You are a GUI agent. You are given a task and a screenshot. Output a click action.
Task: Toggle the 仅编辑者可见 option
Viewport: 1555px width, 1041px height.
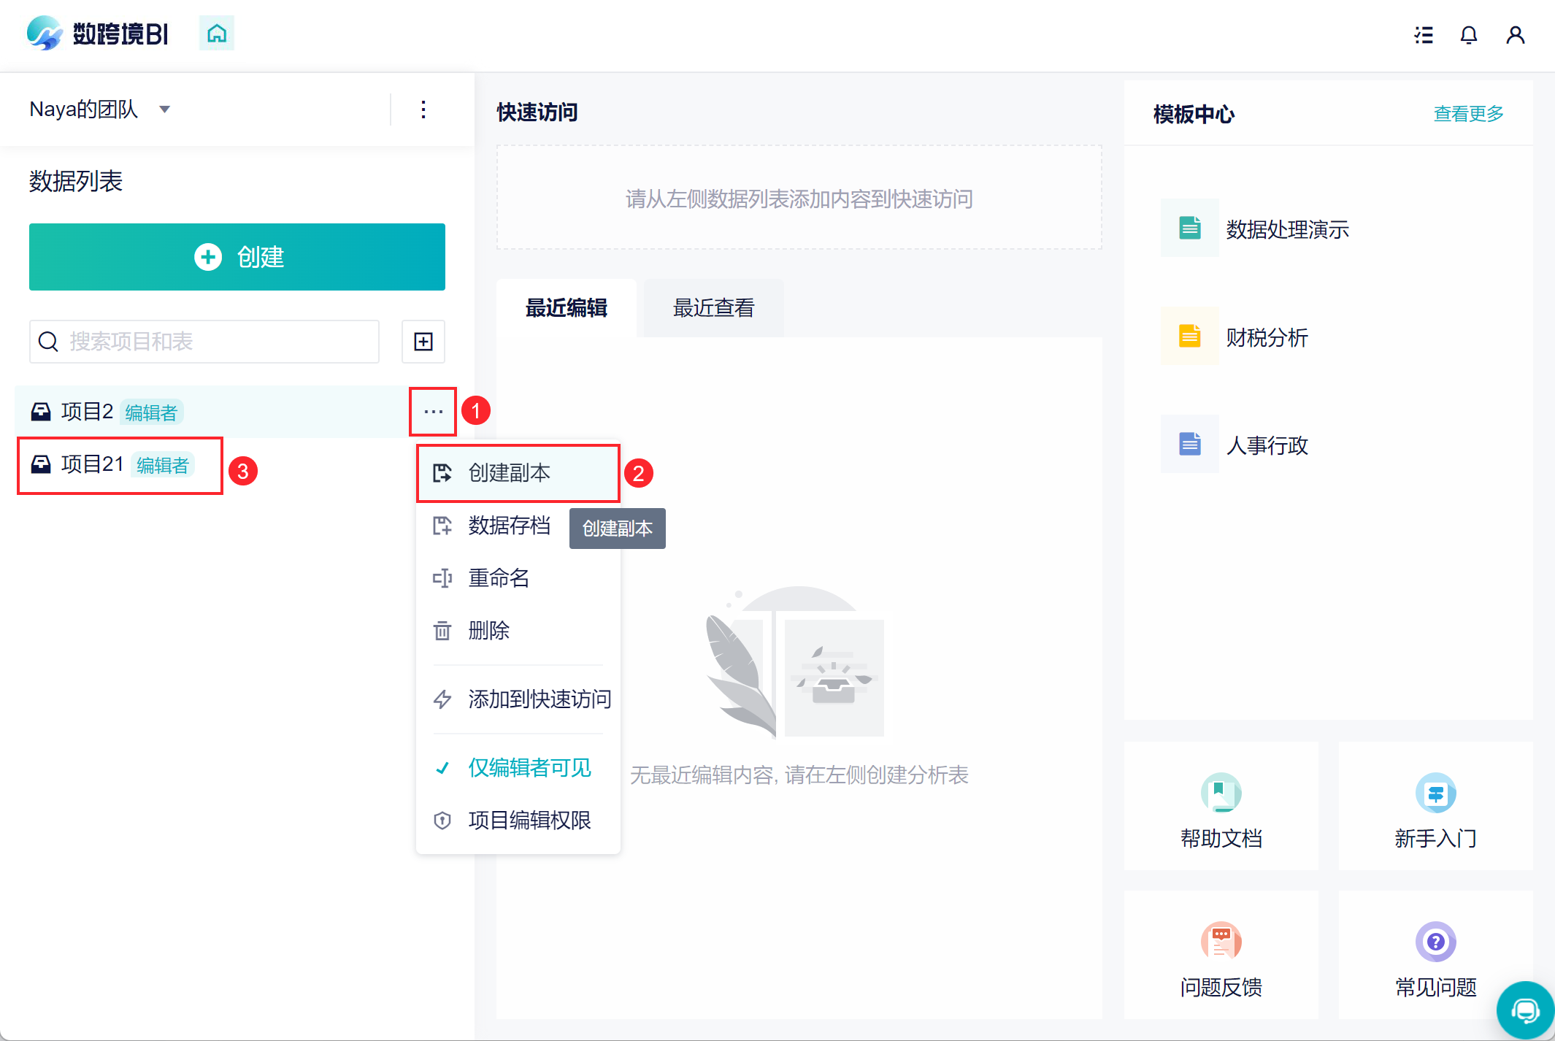tap(529, 767)
